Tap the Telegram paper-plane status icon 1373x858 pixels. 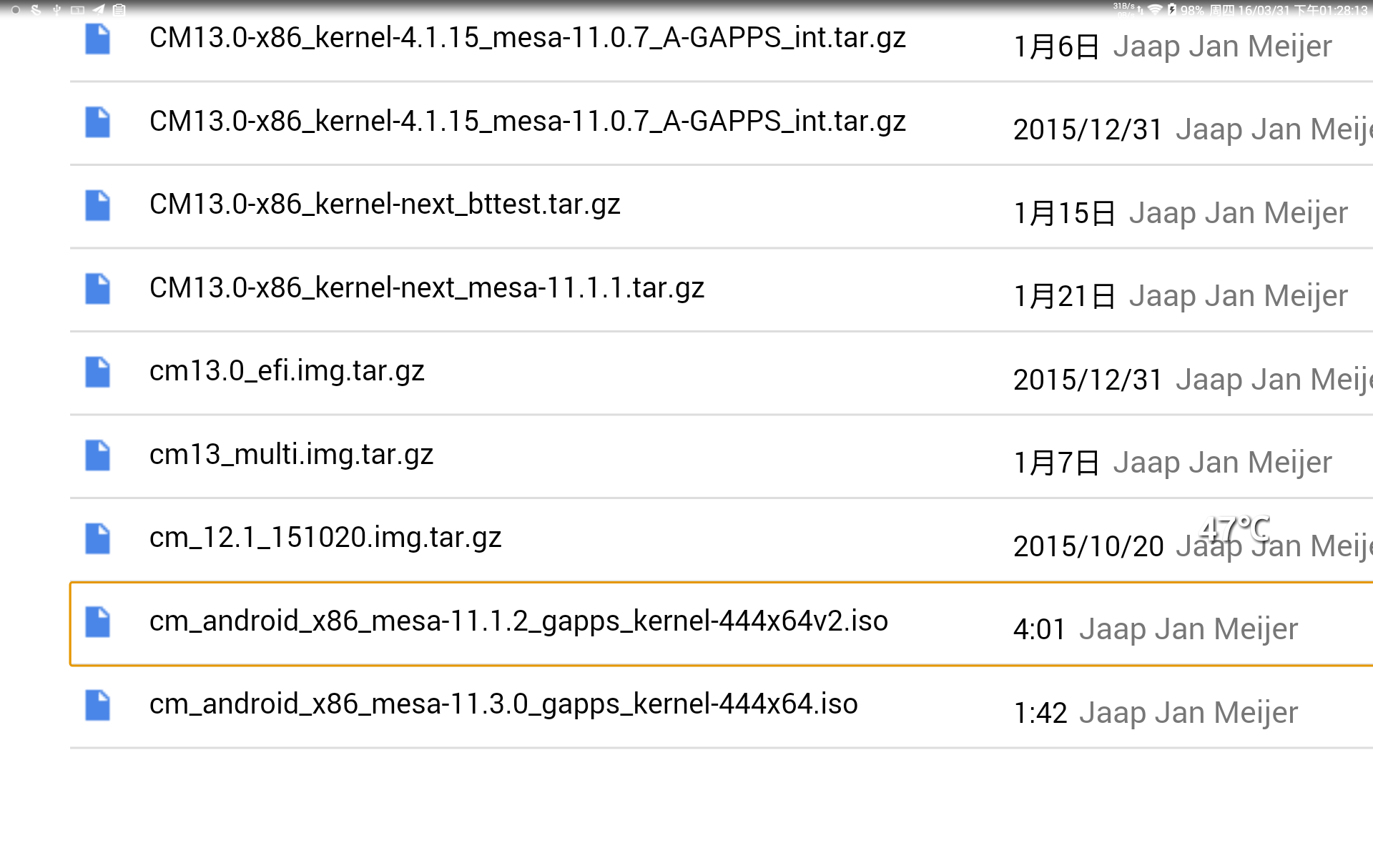click(99, 10)
